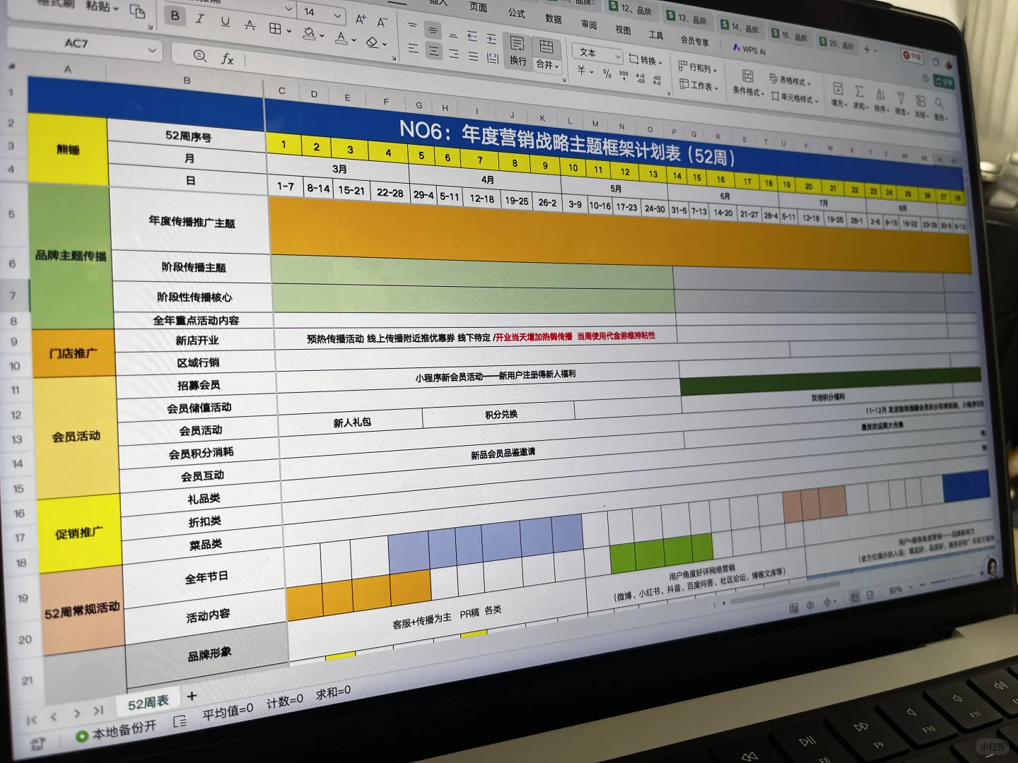Click the copy icon beside 粘贴

point(137,11)
